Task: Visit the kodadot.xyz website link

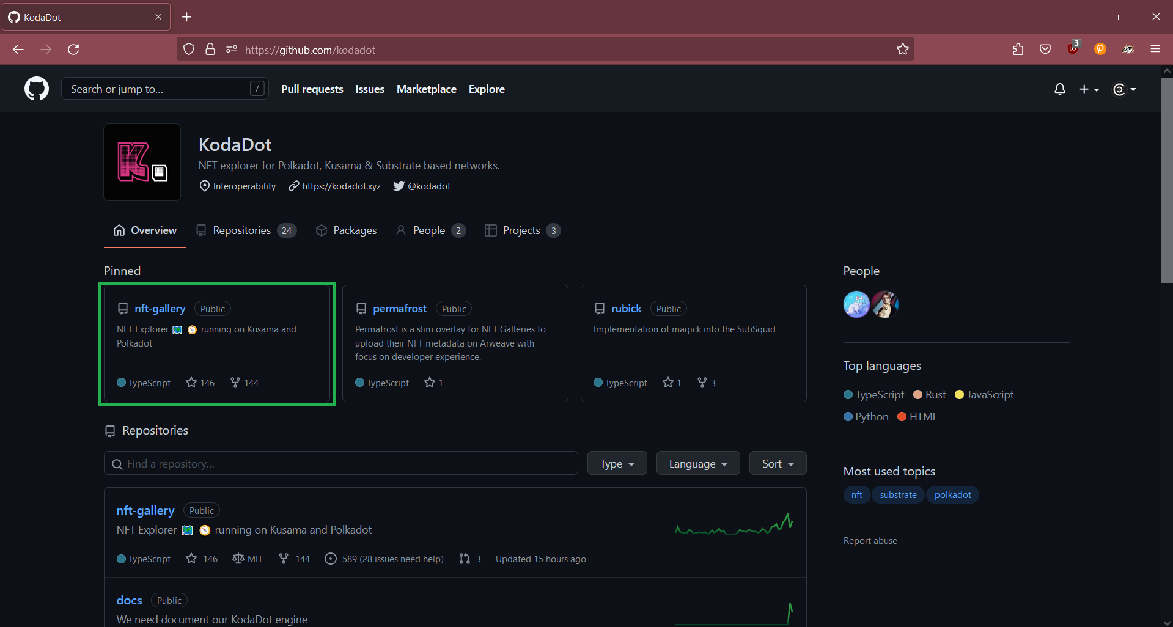Action: point(341,186)
